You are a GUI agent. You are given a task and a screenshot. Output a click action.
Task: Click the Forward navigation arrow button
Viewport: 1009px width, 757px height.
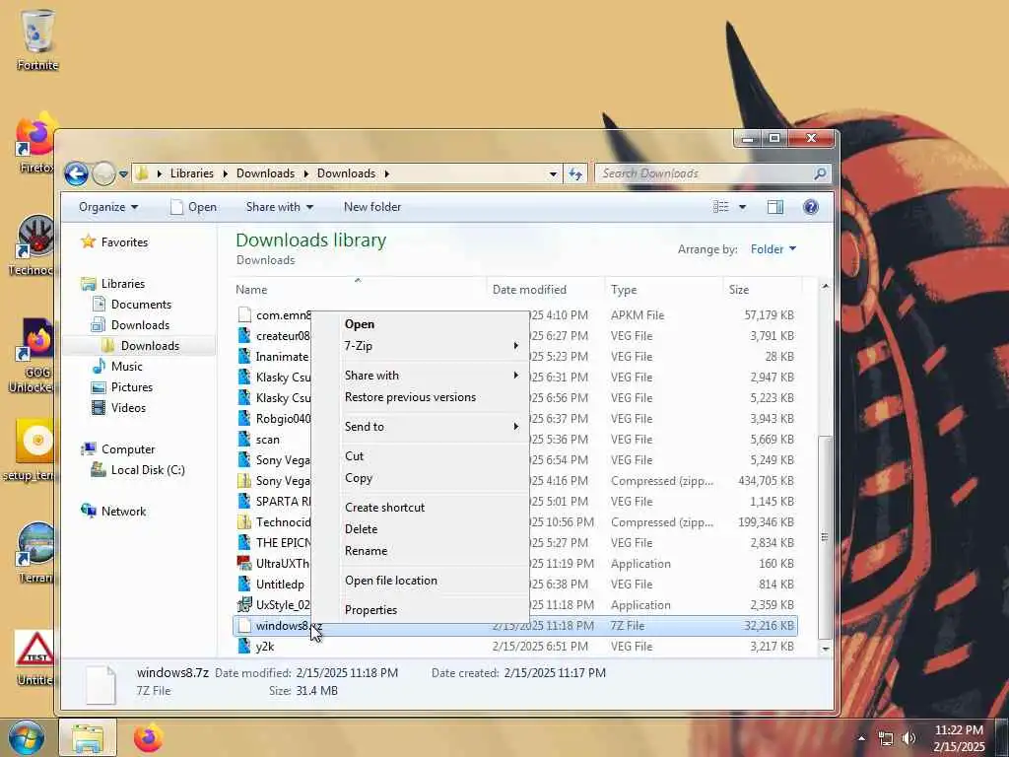pos(102,173)
